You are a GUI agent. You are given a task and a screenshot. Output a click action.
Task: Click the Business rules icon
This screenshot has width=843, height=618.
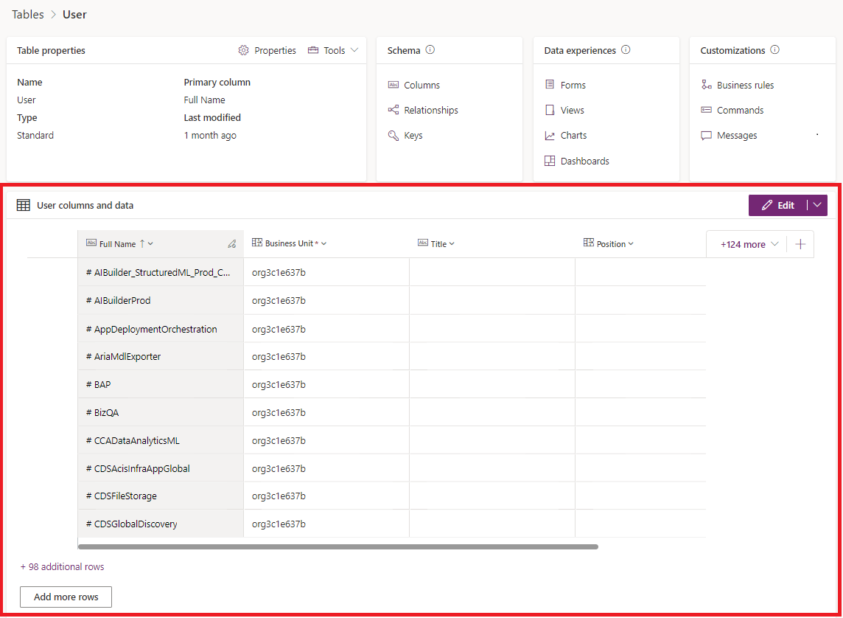tap(707, 85)
